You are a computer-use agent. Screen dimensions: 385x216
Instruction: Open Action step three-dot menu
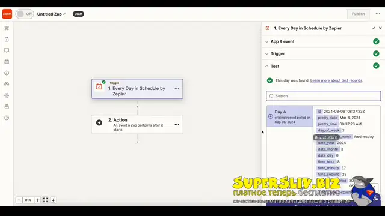[177, 124]
